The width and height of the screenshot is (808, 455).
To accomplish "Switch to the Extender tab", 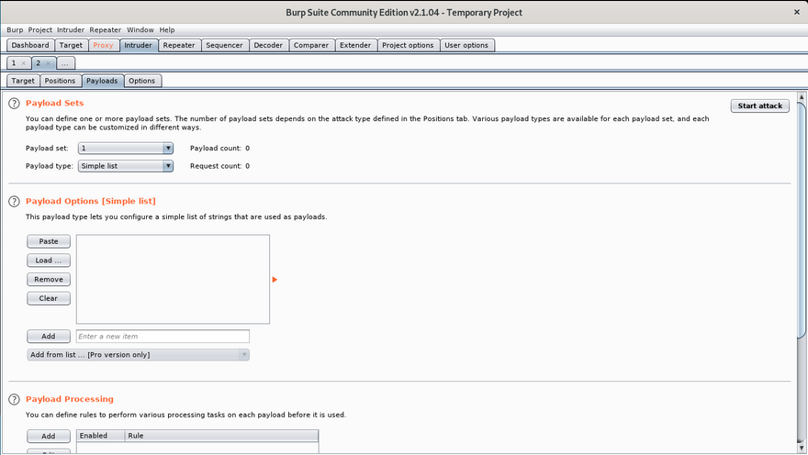I will 355,45.
